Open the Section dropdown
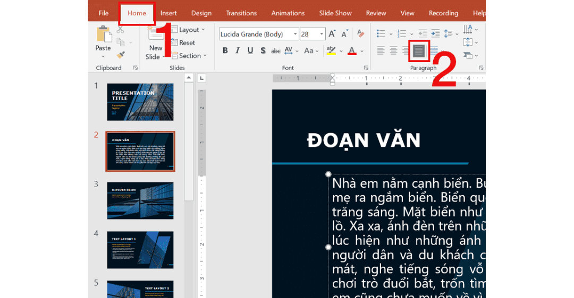574x298 pixels. [x=189, y=56]
